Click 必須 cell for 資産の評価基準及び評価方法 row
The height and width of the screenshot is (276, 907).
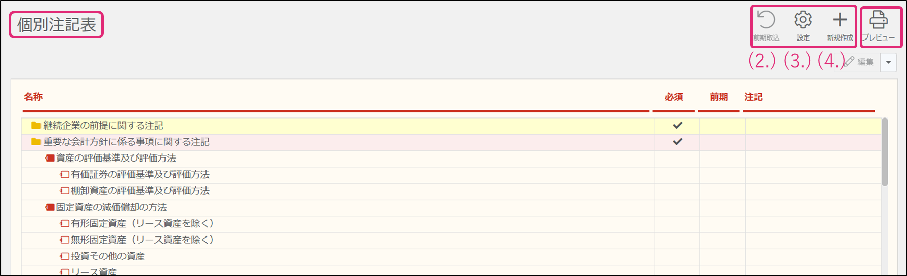click(677, 159)
